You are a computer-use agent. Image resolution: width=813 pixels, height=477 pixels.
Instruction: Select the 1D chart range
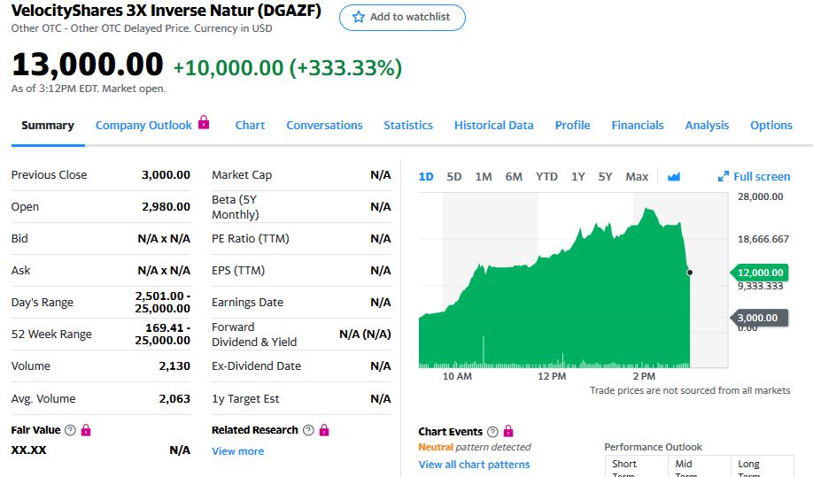[x=426, y=177]
